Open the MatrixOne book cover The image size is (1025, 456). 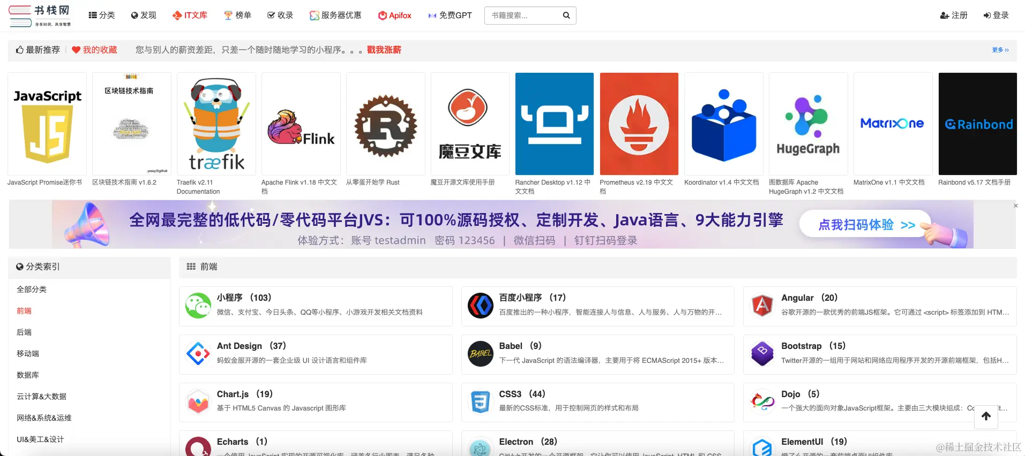point(893,124)
